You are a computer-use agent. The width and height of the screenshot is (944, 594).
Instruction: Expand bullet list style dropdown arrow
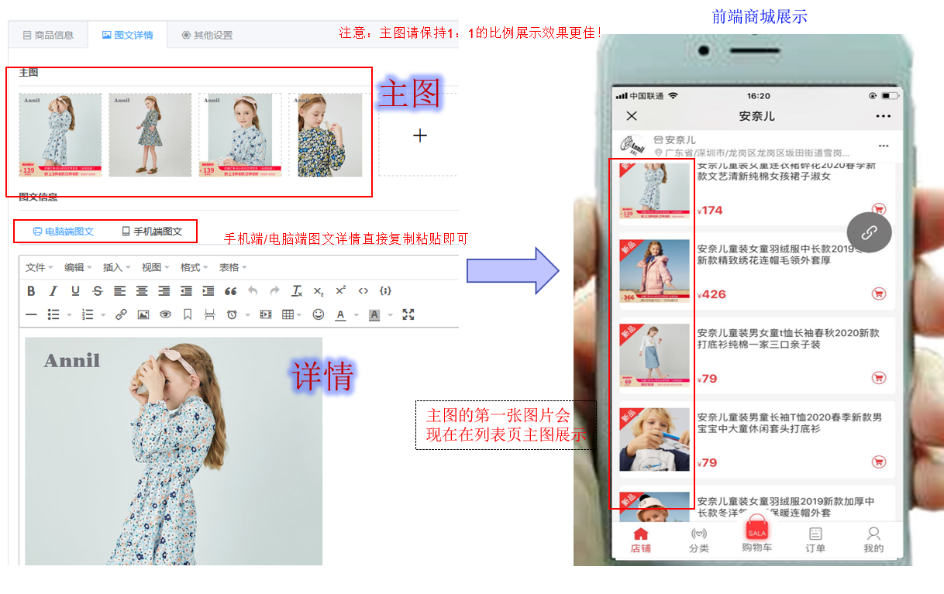[x=69, y=315]
